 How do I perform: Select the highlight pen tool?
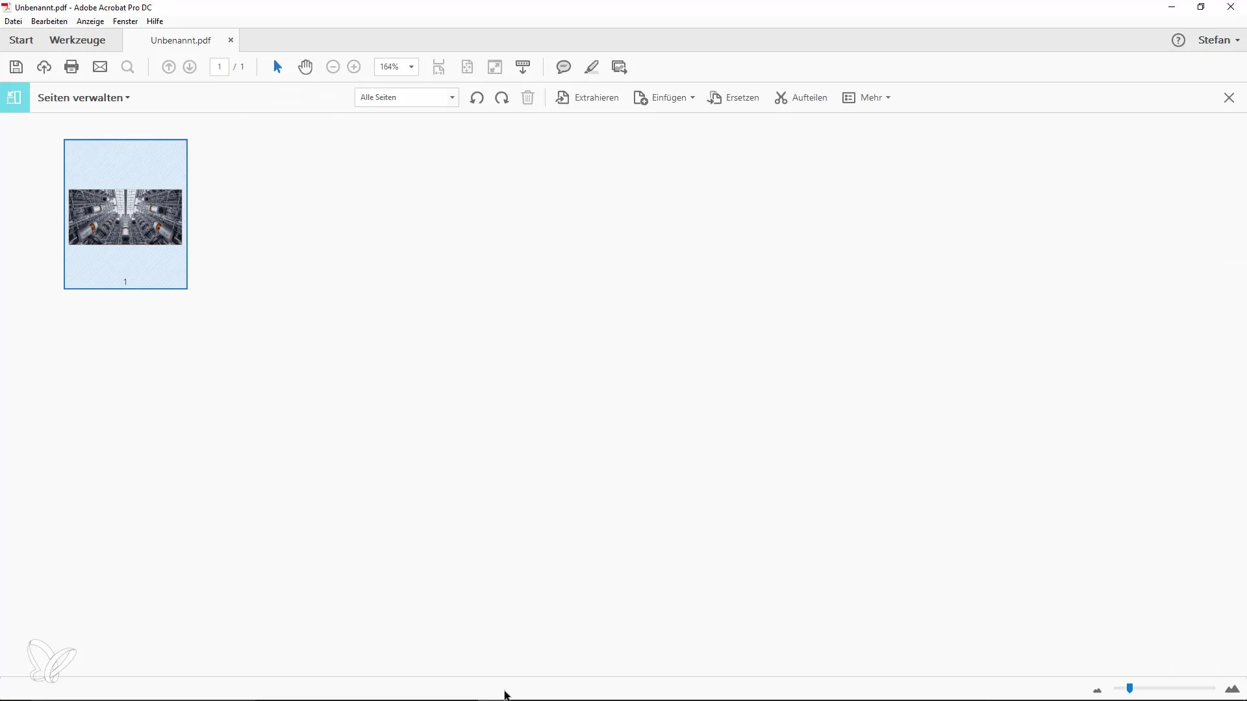click(592, 67)
